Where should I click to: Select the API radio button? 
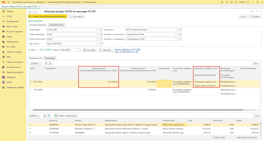(38, 50)
